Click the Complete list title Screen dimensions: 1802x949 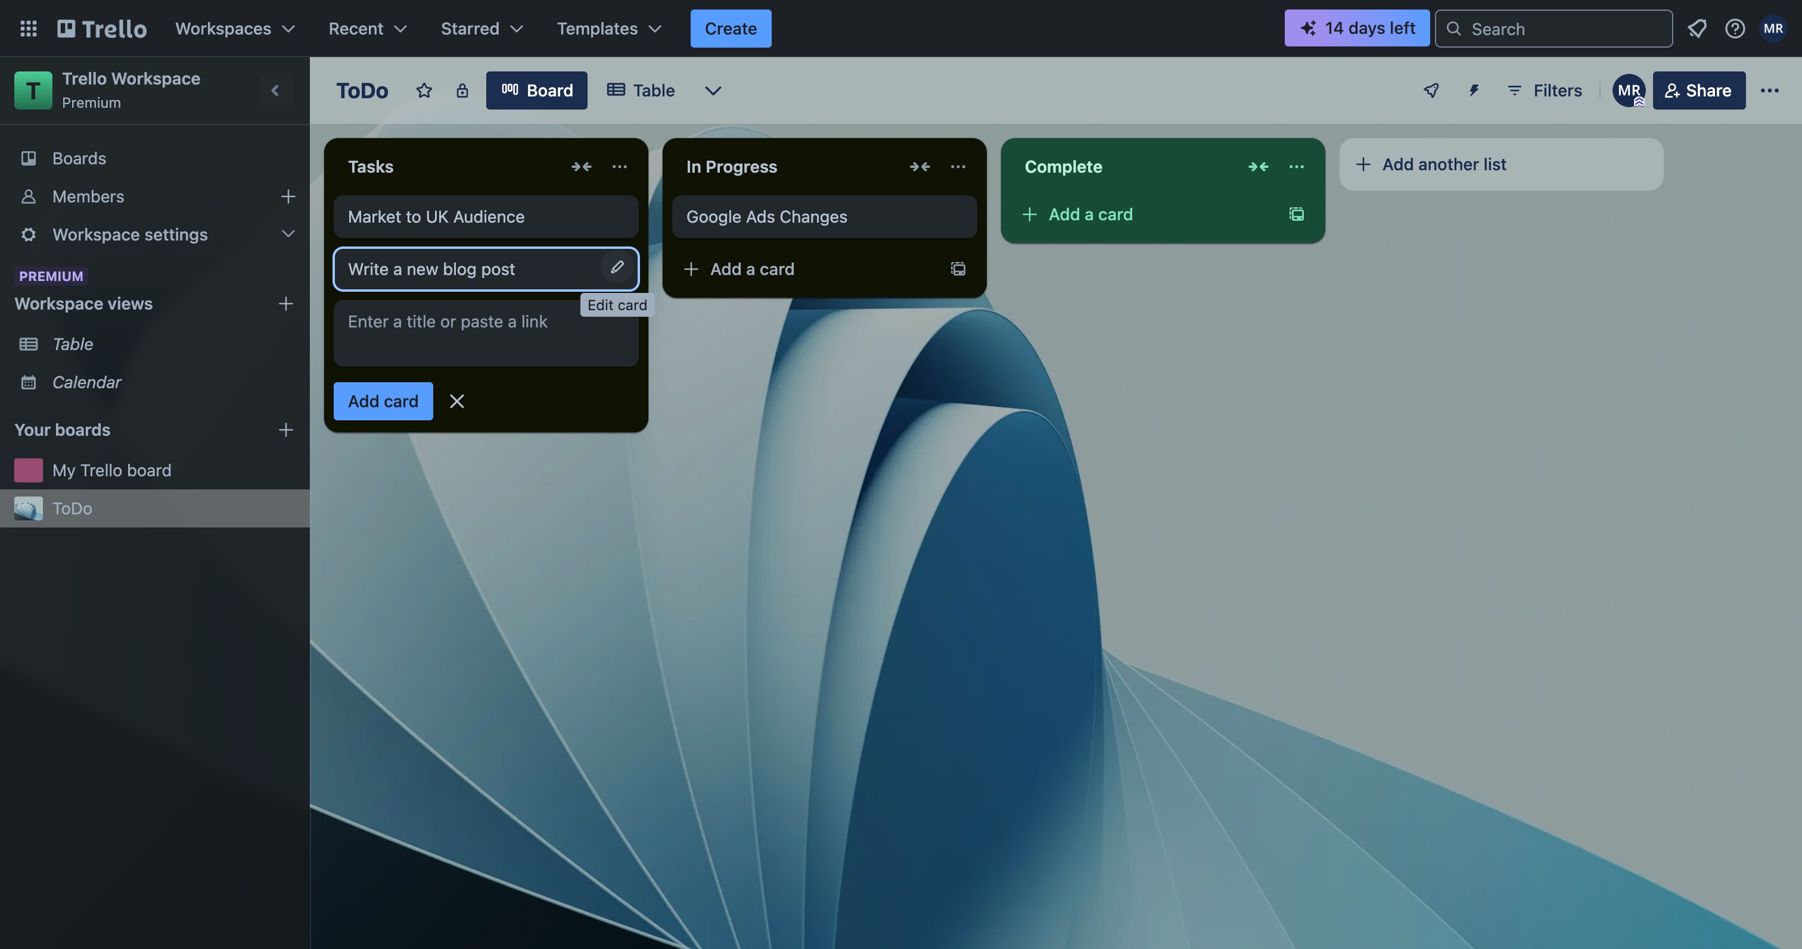pyautogui.click(x=1063, y=166)
